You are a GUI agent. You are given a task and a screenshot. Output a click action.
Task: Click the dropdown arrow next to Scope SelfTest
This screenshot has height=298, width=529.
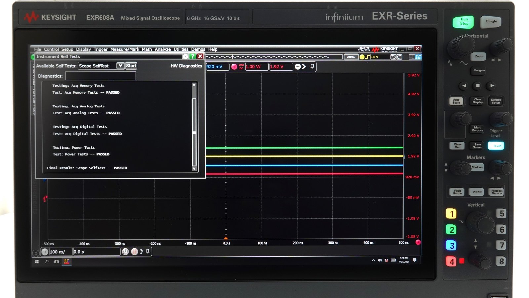click(121, 66)
